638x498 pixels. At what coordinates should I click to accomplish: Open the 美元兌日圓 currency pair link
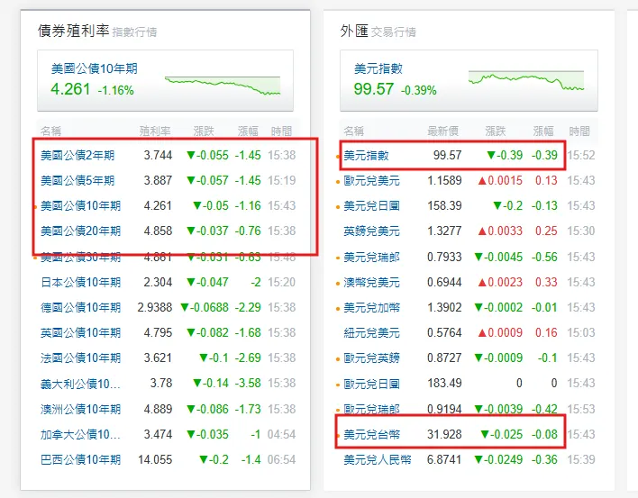371,205
